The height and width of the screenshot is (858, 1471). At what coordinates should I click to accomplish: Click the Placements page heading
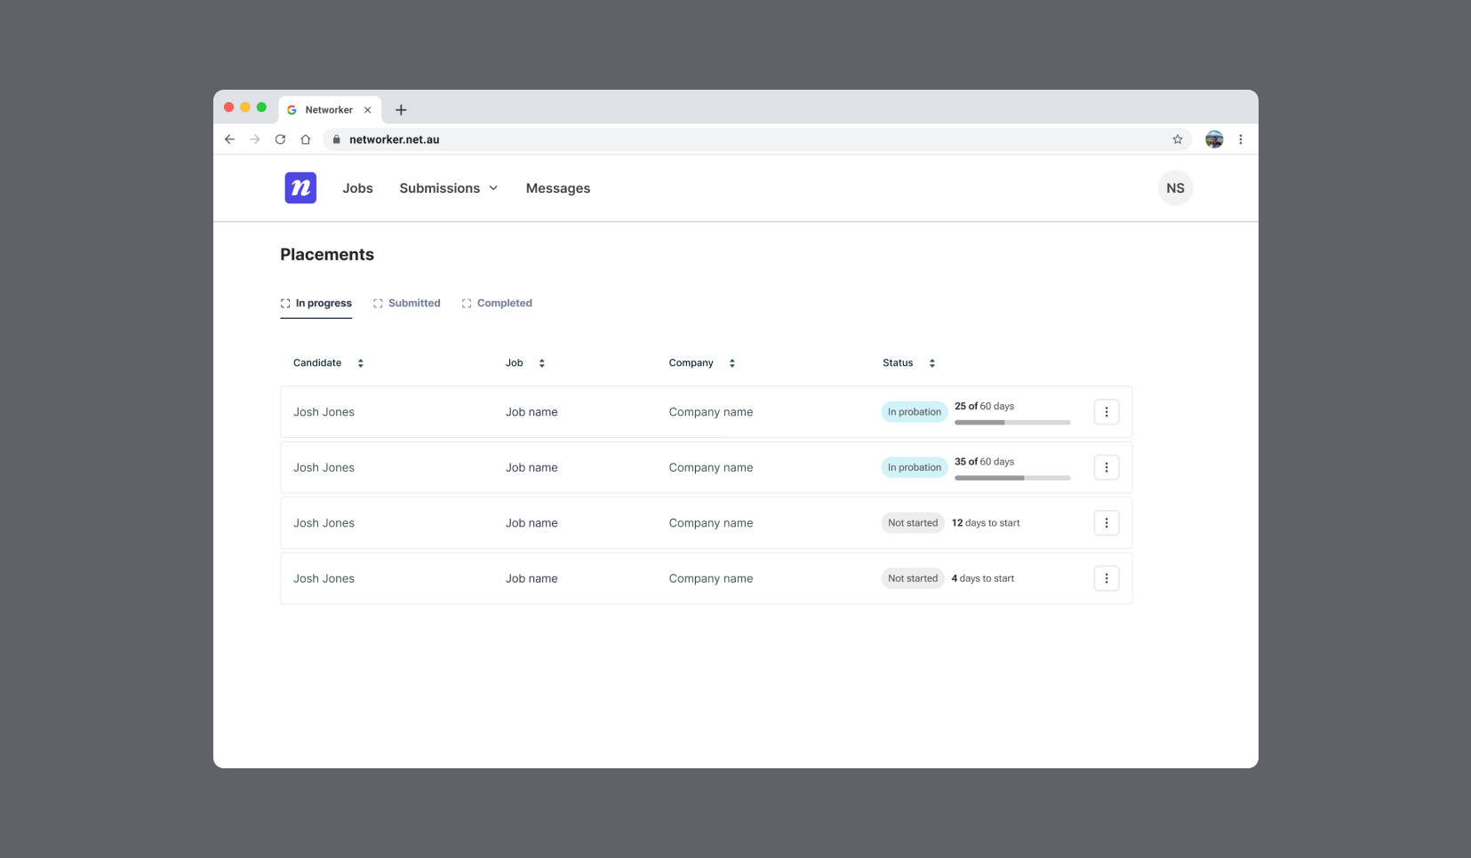327,254
